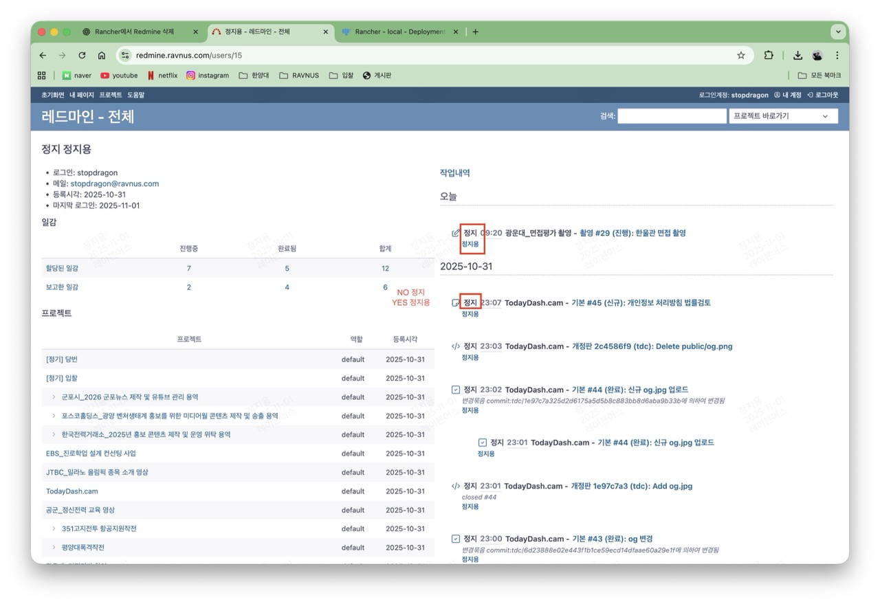This screenshot has height=604, width=880.
Task: Open the browser extensions puzzle icon
Action: (x=769, y=56)
